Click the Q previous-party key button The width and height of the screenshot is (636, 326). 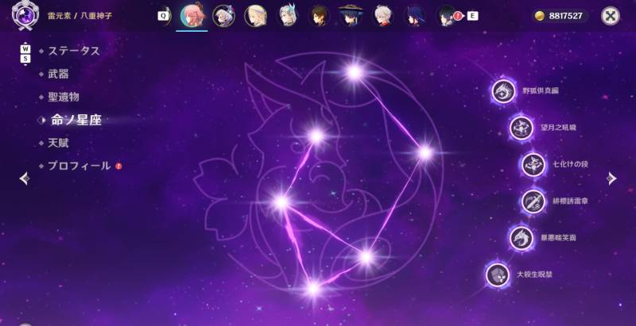tap(163, 16)
